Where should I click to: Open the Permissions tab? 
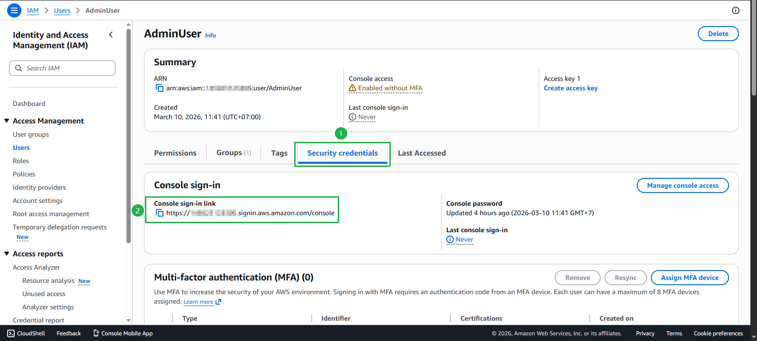[x=175, y=153]
